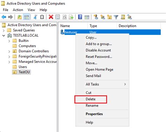Open the All Tasks submenu arrow
This screenshot has width=166, height=132.
coord(125,84)
